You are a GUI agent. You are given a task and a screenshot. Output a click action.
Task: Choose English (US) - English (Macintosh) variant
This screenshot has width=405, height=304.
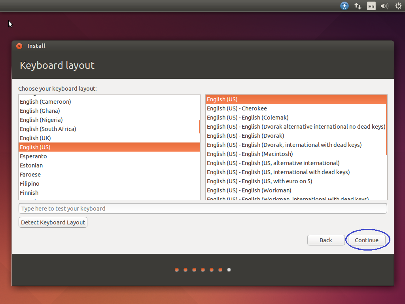pos(296,154)
